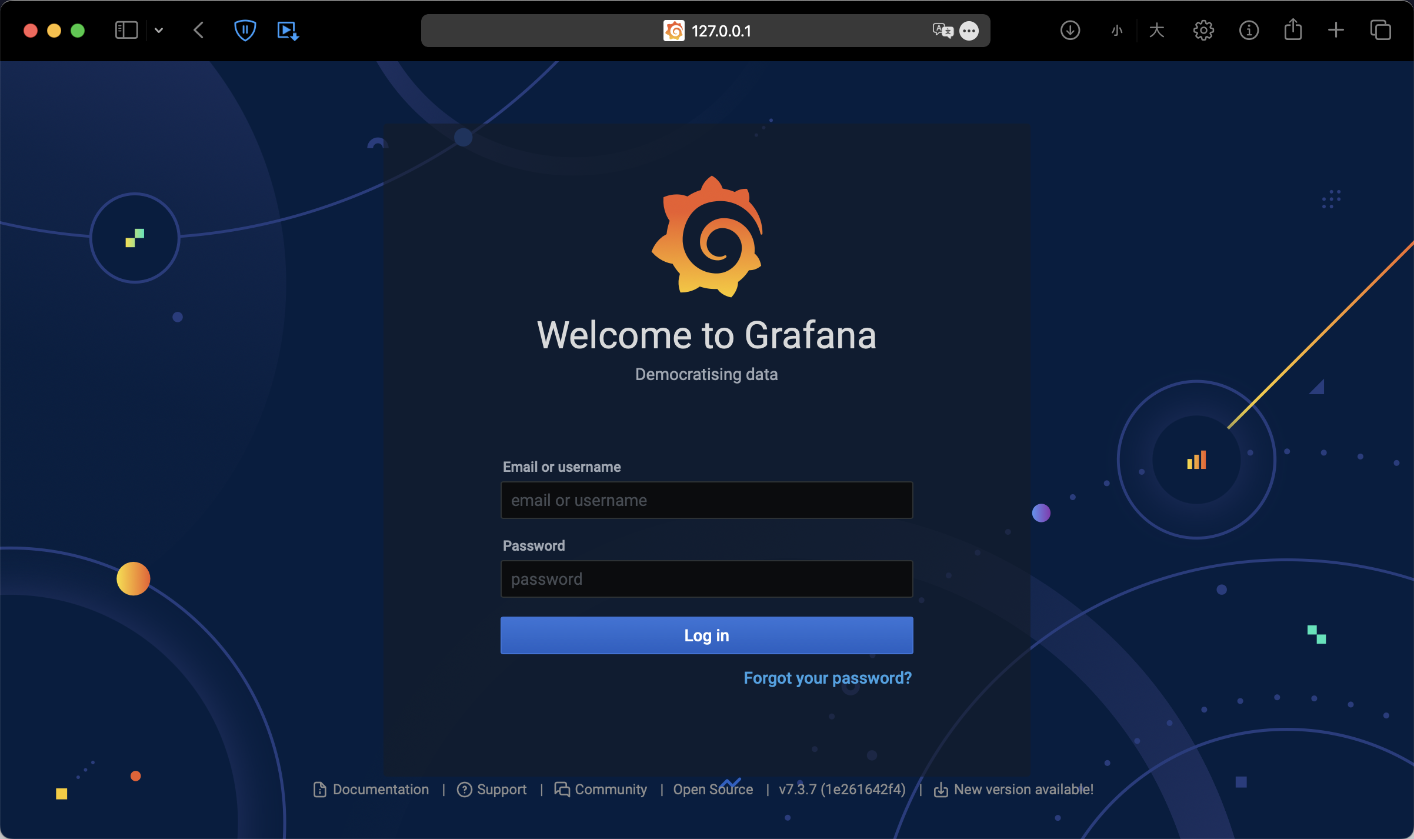Open the share sheet icon
Viewport: 1414px width, 839px height.
click(x=1293, y=30)
